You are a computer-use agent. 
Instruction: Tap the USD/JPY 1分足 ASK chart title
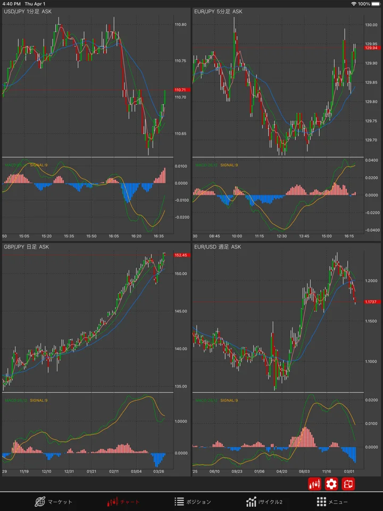point(28,12)
